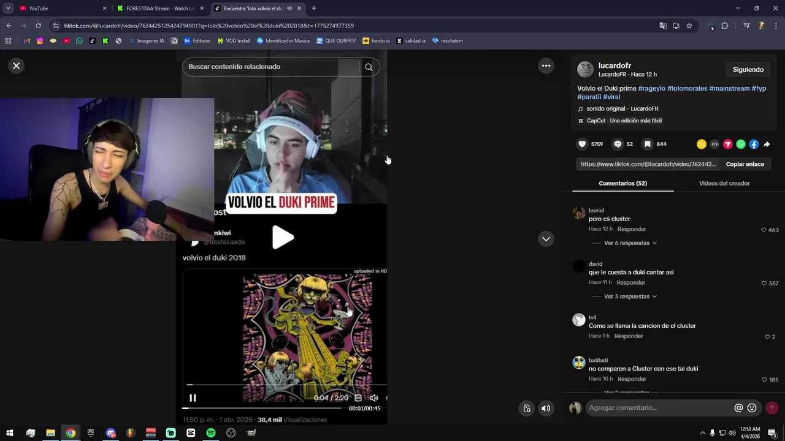Mute the playing tab's audio icon
This screenshot has width=785, height=441.
click(x=289, y=9)
